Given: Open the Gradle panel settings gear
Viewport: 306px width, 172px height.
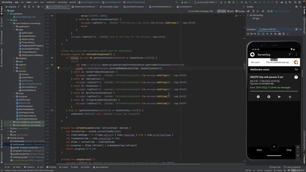Looking at the screenshot, I should click(x=296, y=7).
